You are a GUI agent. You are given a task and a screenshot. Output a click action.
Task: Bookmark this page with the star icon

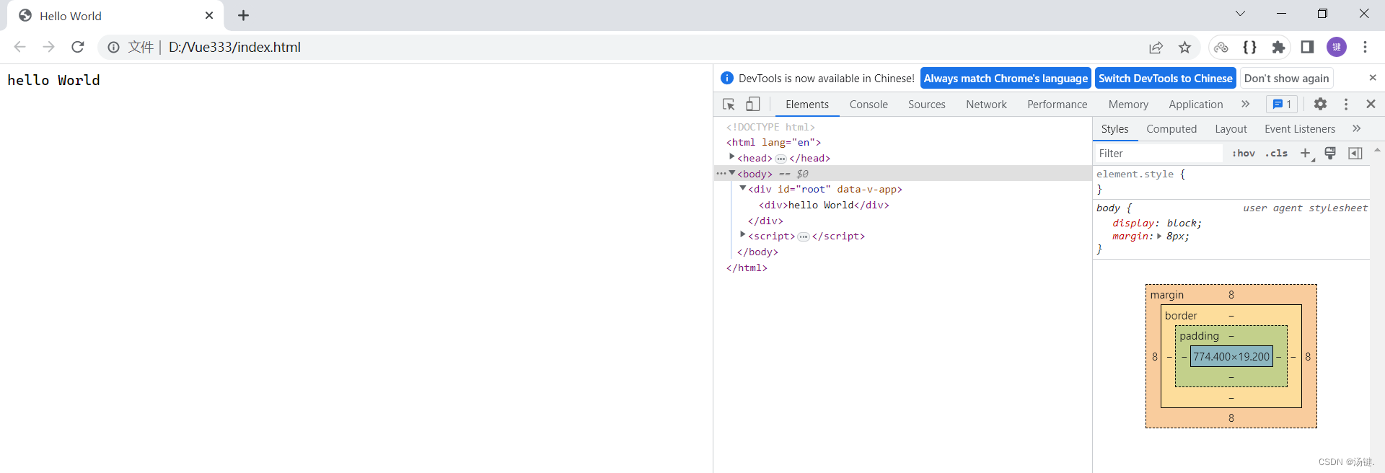[1184, 47]
